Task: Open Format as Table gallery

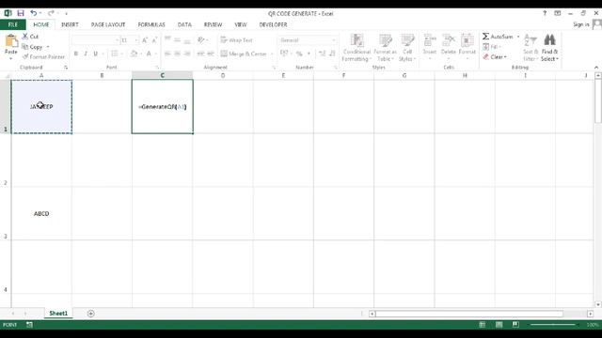Action: (385, 48)
